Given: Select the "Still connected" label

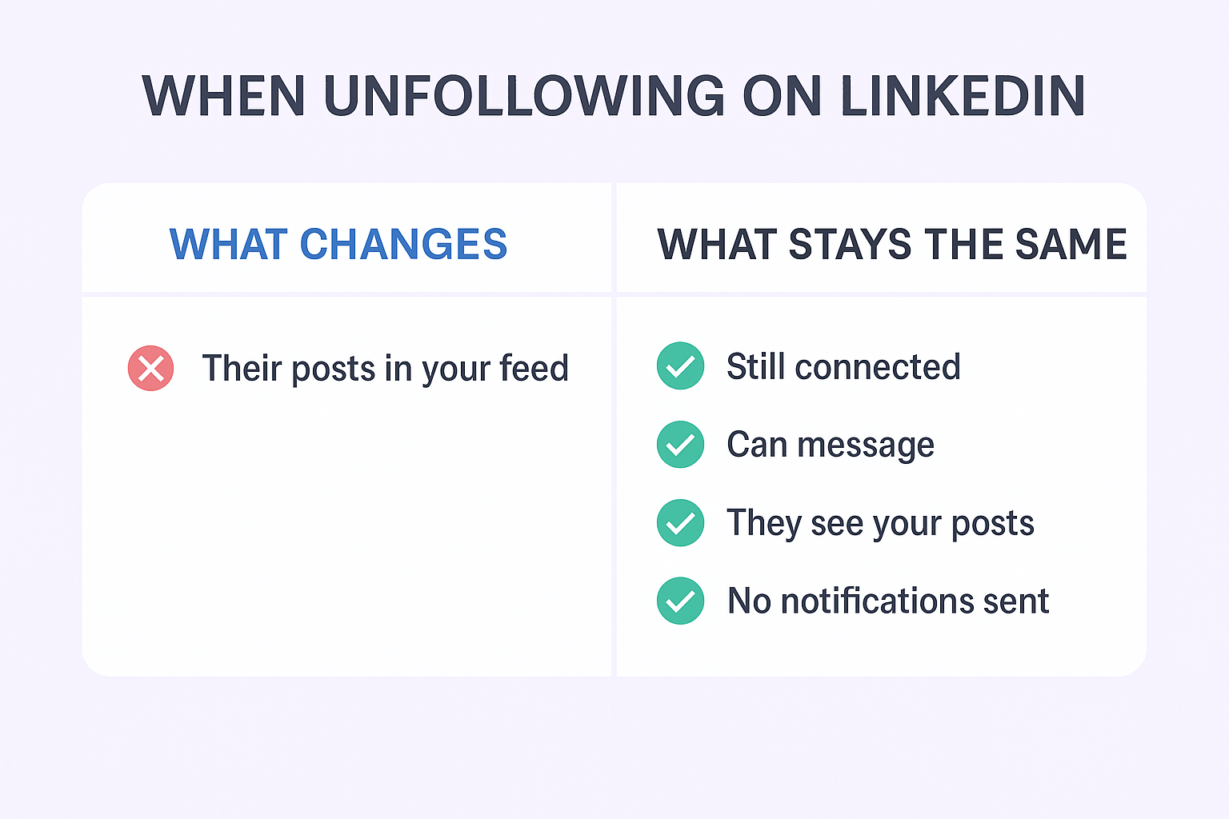Looking at the screenshot, I should tap(843, 366).
